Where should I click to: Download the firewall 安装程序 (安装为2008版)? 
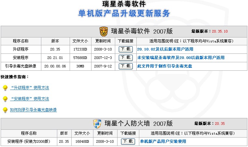(128, 141)
